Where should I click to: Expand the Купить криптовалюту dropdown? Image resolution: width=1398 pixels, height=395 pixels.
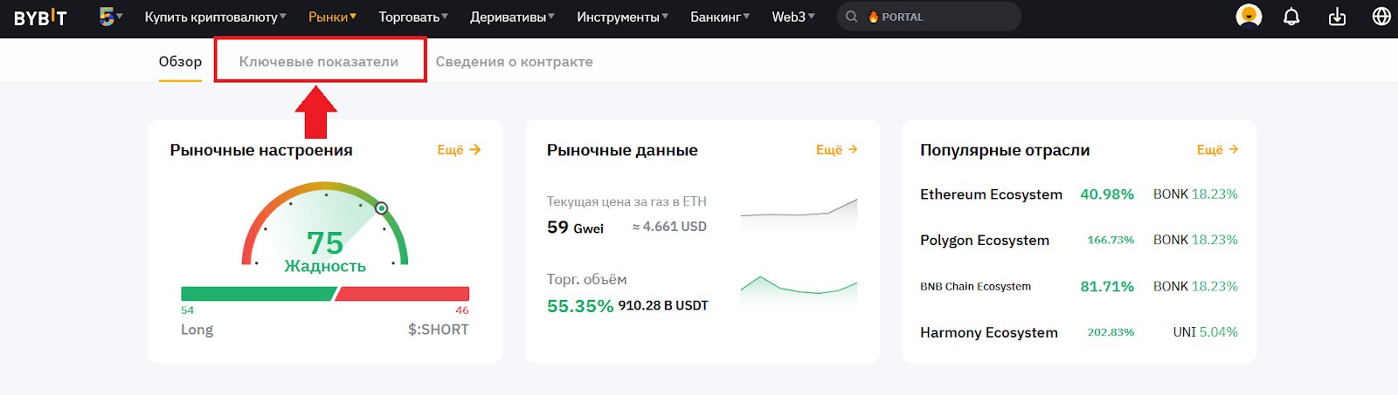click(215, 17)
